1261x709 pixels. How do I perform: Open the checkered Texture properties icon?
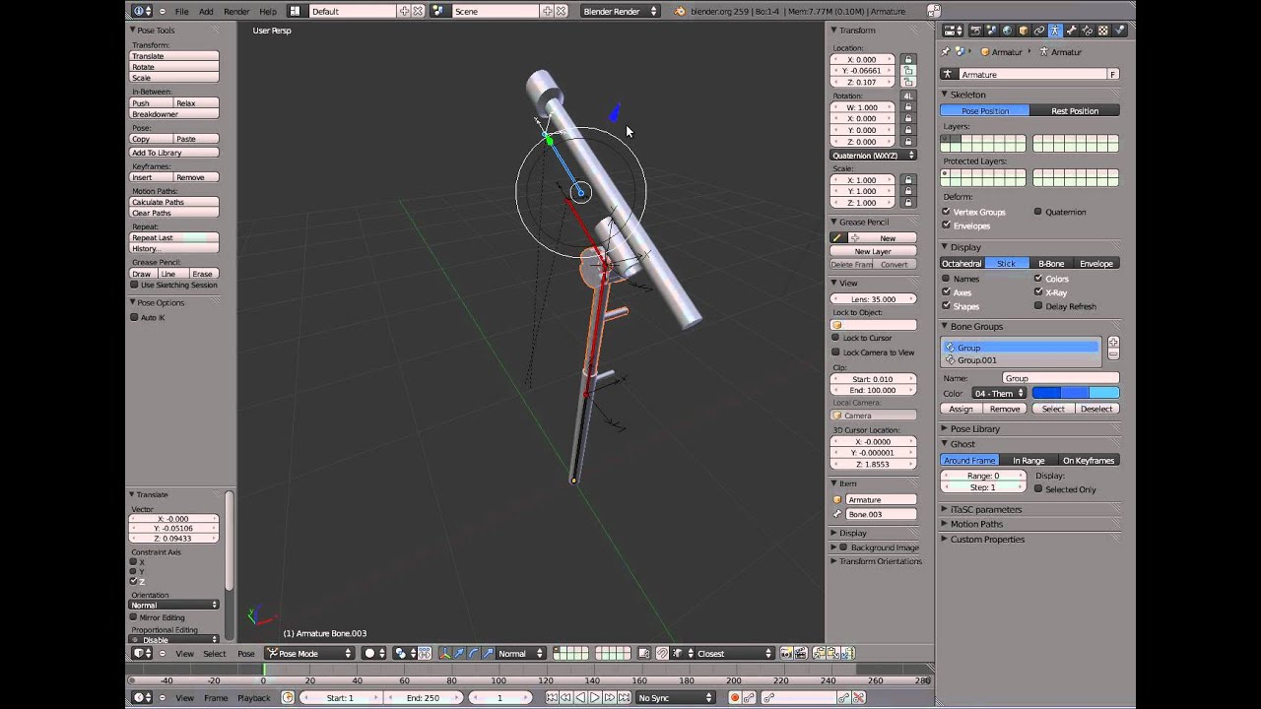(1103, 31)
